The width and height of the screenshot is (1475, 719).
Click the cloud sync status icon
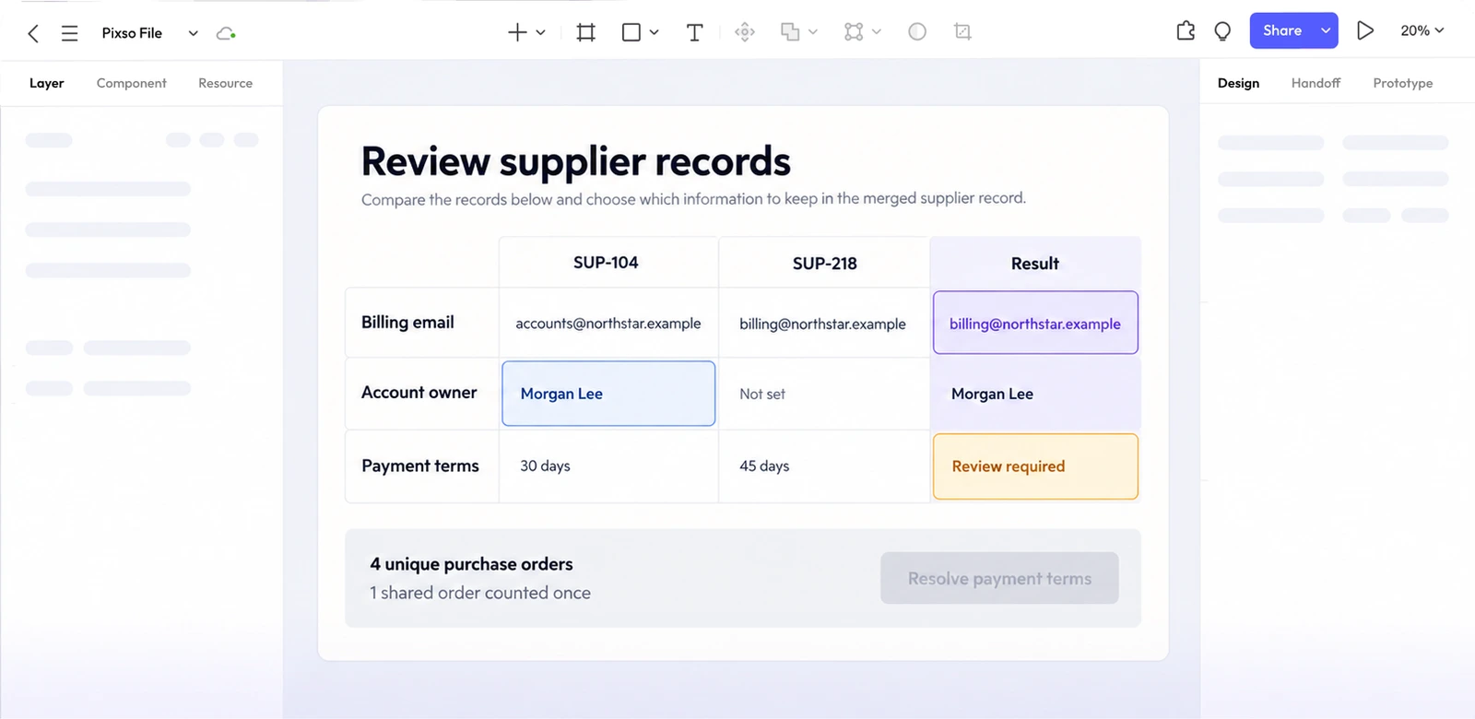pos(226,33)
